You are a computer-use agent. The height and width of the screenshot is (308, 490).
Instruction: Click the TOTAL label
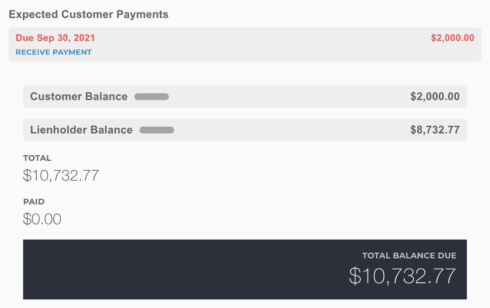[x=37, y=158]
